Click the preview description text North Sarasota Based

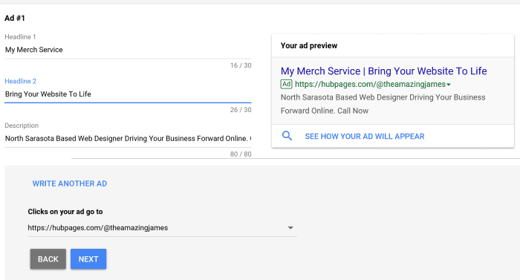[x=383, y=104]
